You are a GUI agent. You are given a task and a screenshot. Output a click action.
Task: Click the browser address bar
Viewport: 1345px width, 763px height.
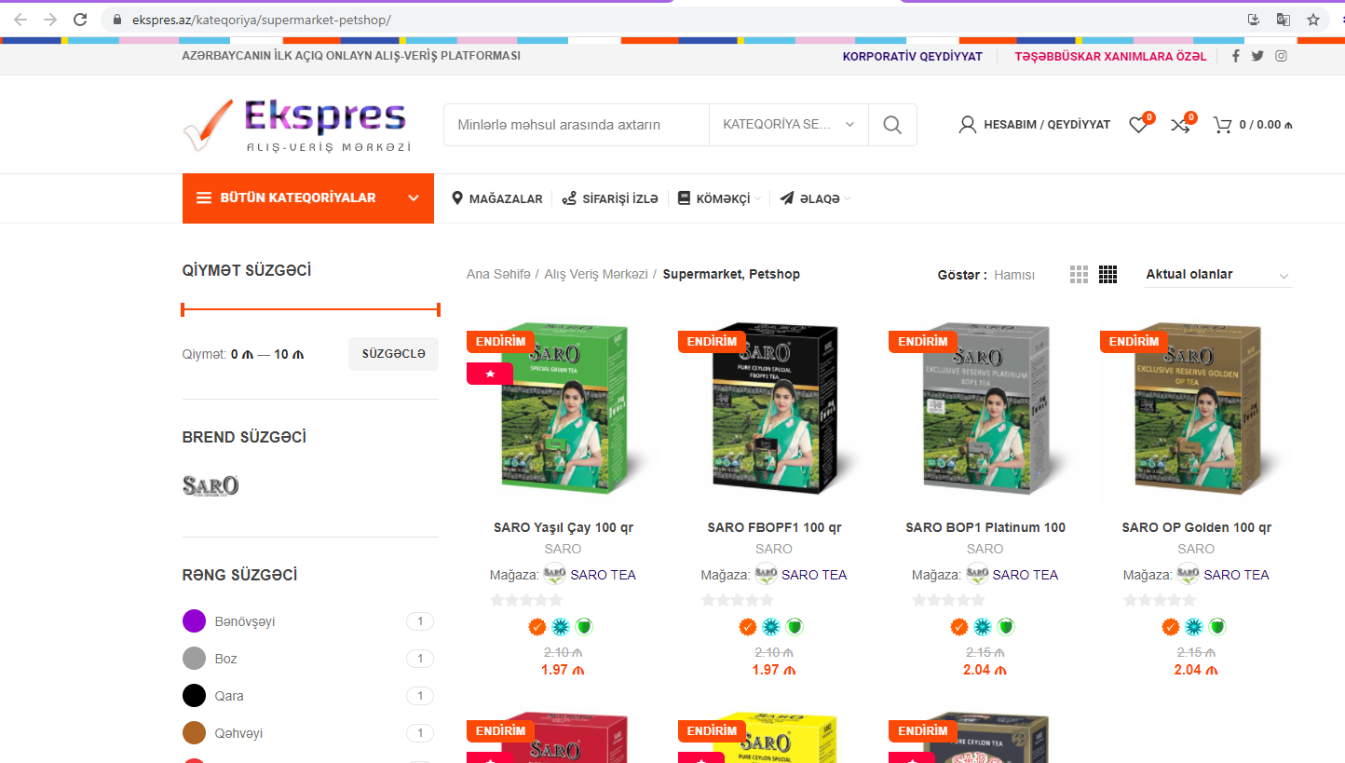point(671,20)
